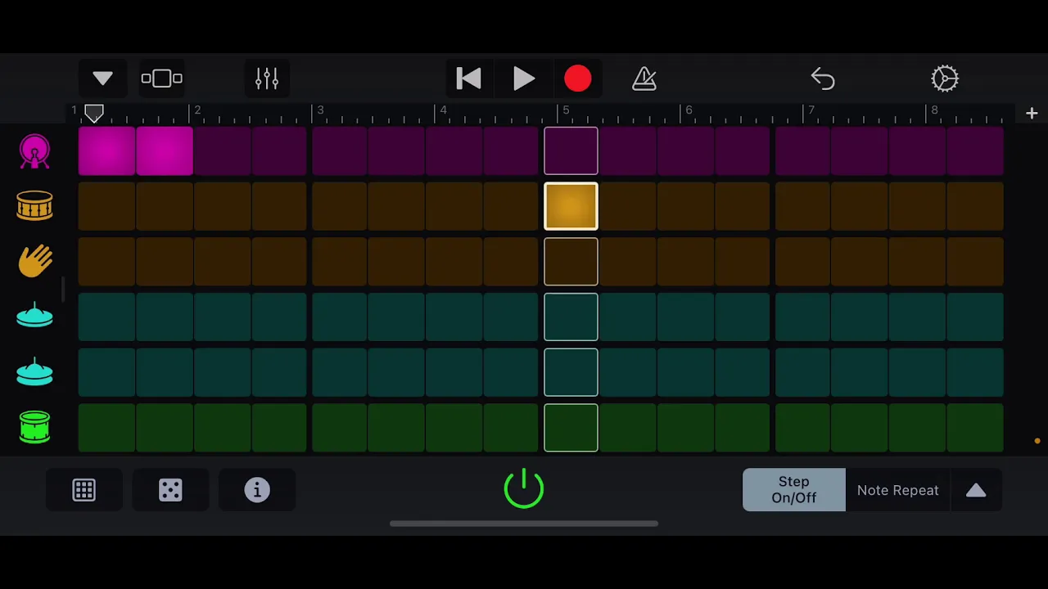Viewport: 1048px width, 589px height.
Task: Enable first step in the clap row
Action: click(x=106, y=262)
